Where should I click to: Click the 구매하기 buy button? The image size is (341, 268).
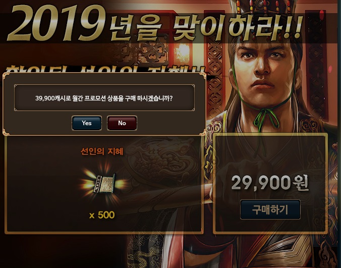click(x=270, y=209)
